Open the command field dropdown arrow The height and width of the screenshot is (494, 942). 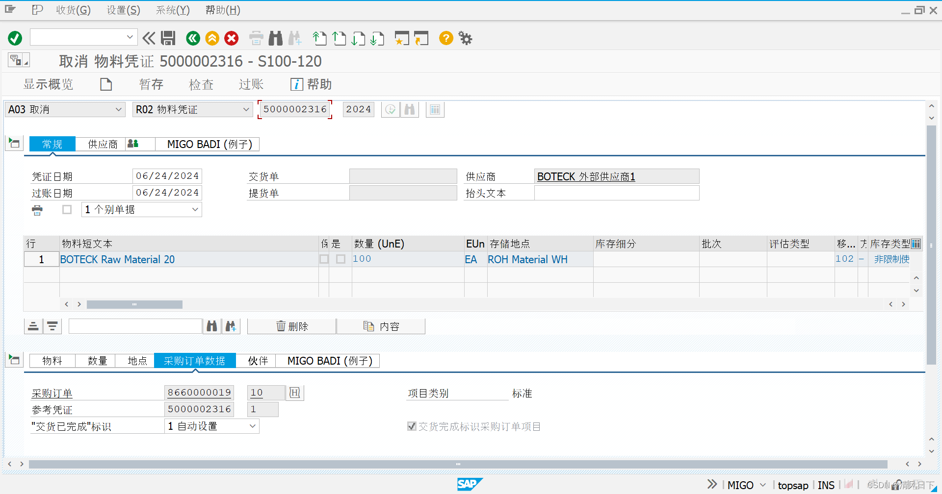pyautogui.click(x=130, y=37)
